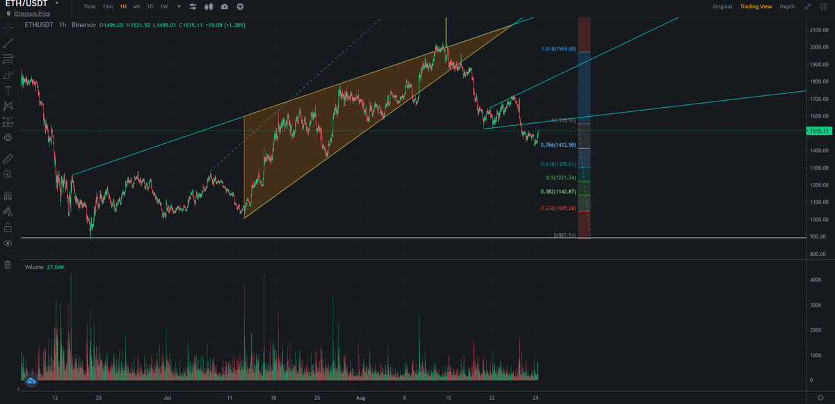This screenshot has height=404, width=835.
Task: Click the Volume 27.04K indicator label
Action: pos(45,267)
